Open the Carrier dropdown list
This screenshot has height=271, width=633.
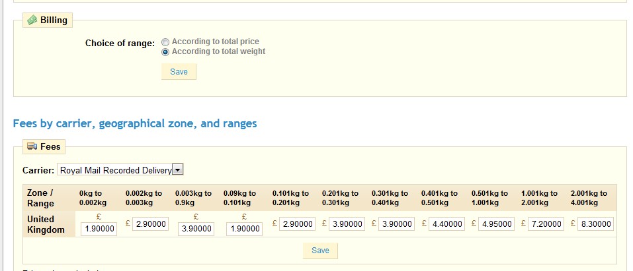(x=178, y=170)
